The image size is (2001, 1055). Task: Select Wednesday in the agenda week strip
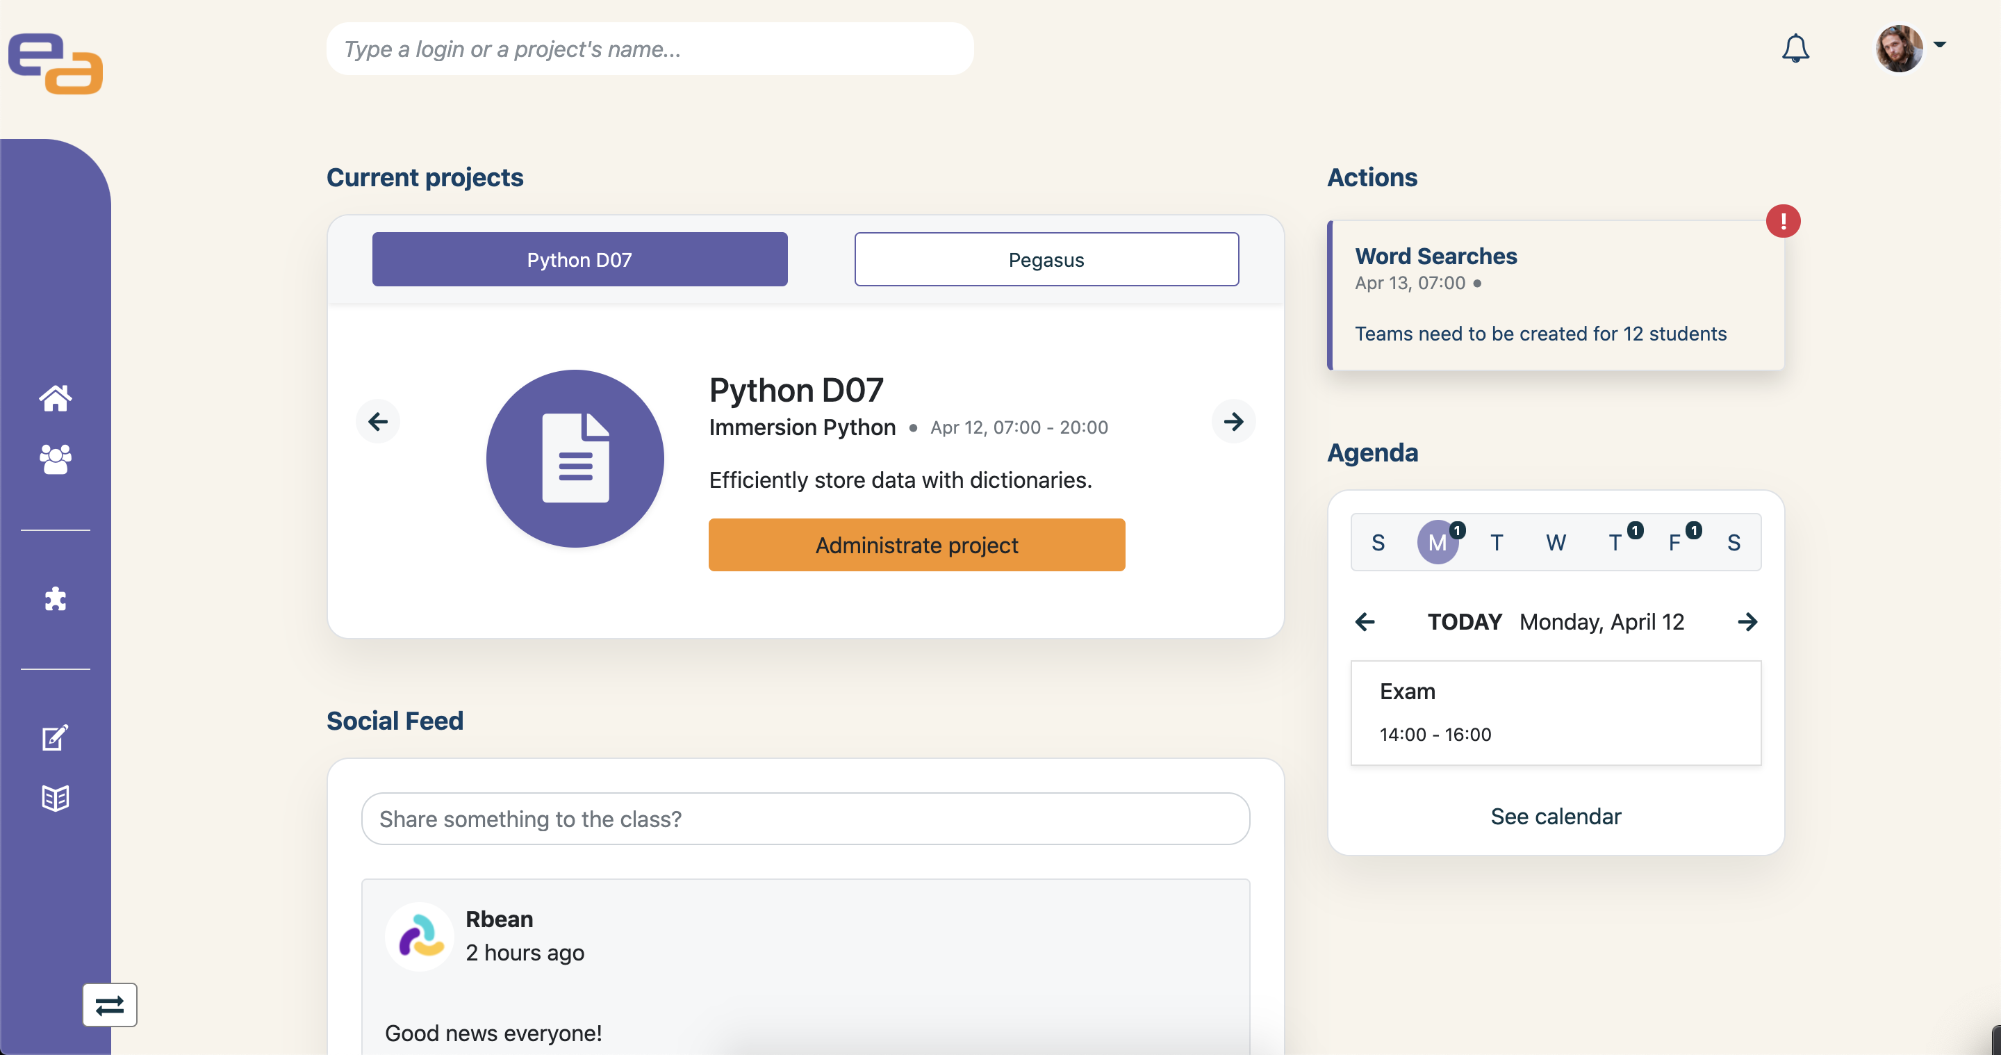(x=1556, y=542)
